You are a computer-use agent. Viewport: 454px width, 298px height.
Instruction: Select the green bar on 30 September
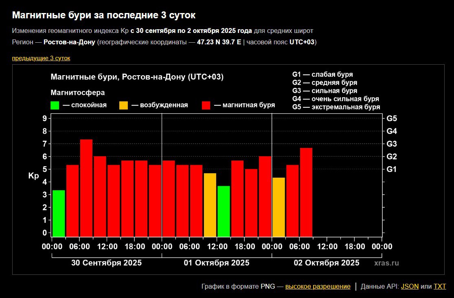59,213
